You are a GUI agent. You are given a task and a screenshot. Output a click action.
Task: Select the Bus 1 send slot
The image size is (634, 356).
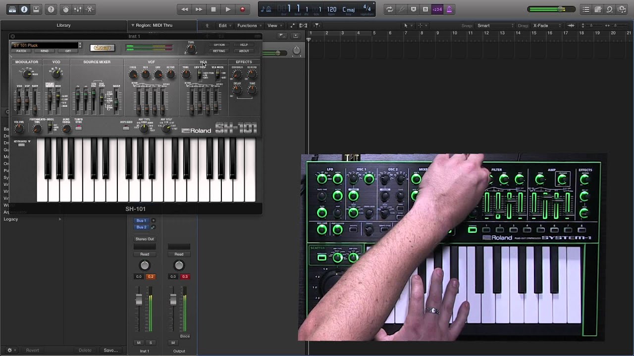coord(141,221)
